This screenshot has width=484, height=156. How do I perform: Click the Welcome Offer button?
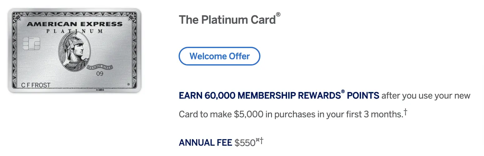point(219,56)
